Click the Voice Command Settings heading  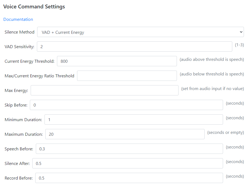(34, 6)
